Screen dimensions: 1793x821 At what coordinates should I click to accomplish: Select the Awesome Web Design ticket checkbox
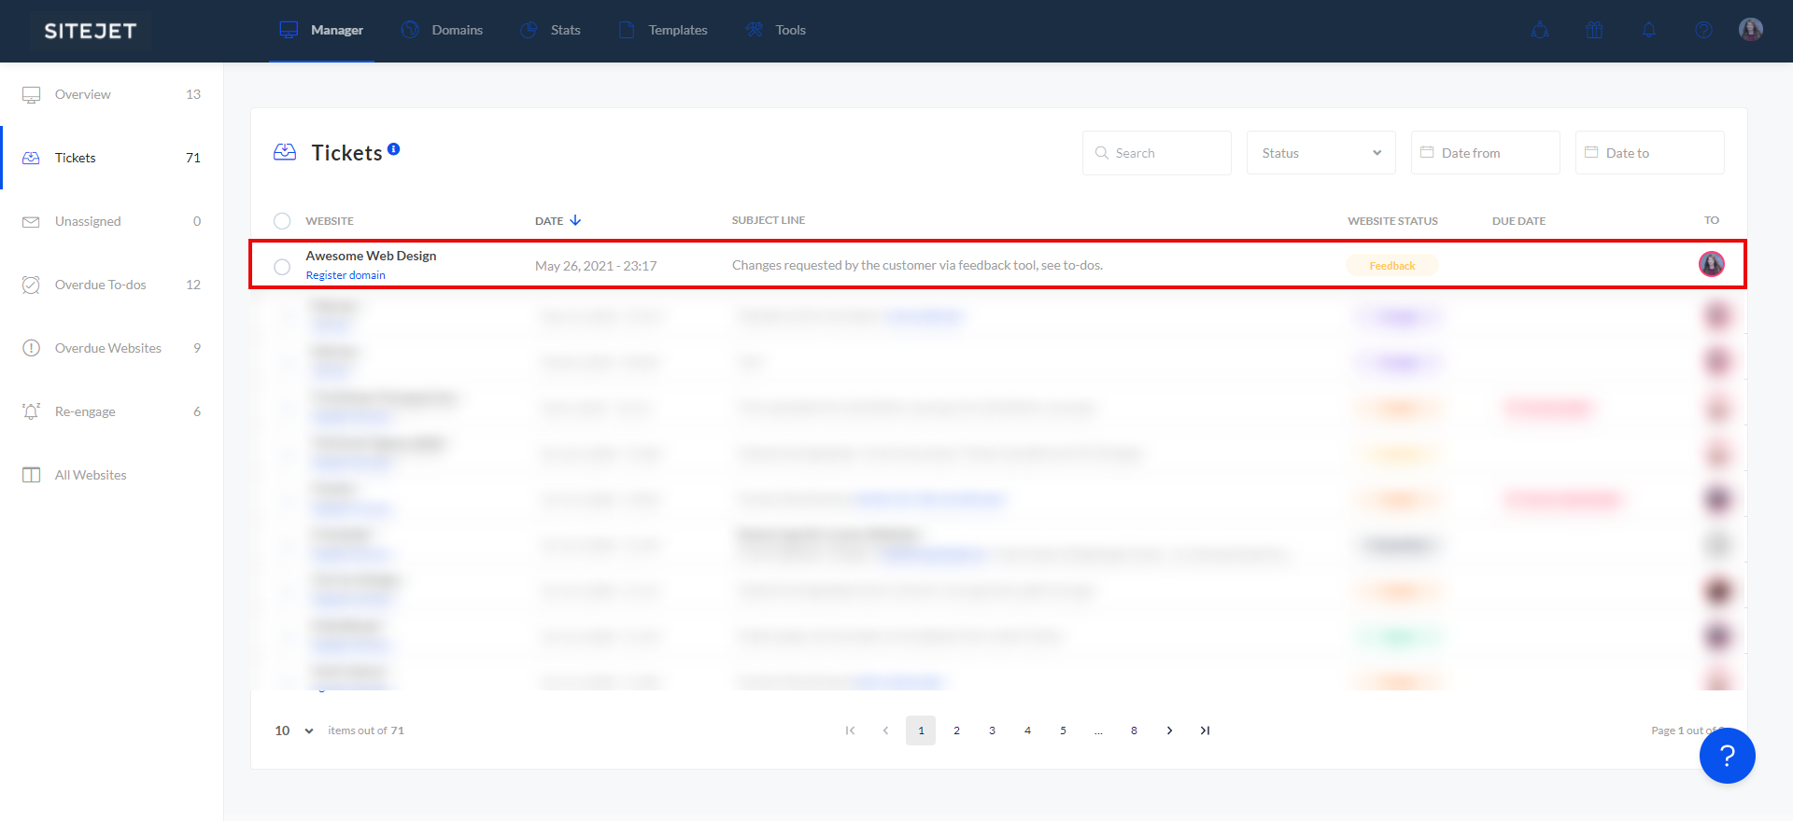click(x=282, y=267)
